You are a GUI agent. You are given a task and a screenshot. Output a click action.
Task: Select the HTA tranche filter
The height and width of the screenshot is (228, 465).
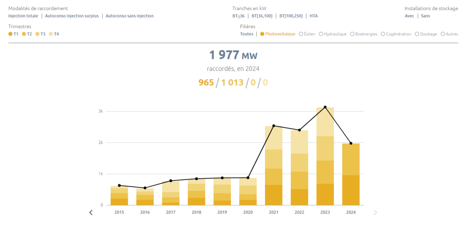[x=313, y=16]
